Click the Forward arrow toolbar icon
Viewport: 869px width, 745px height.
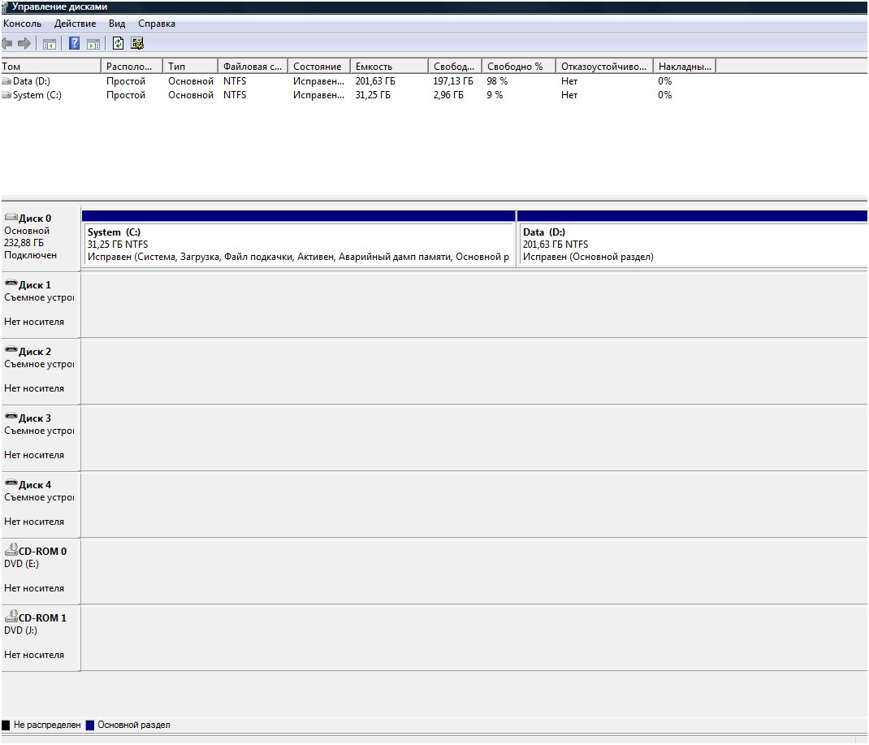click(x=24, y=43)
